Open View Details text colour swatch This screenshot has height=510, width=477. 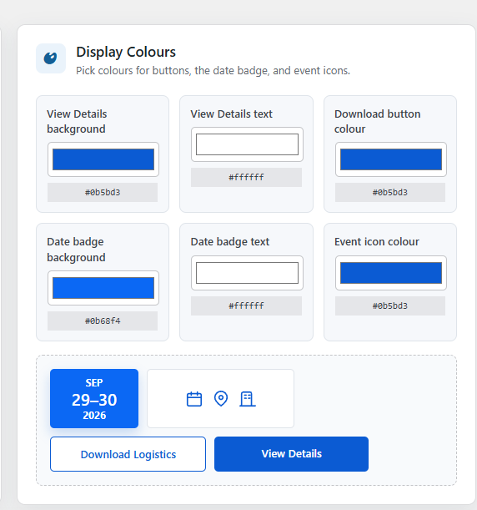(247, 144)
